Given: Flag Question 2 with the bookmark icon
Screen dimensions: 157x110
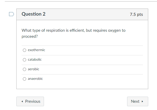Looking at the screenshot, I should (11, 14).
